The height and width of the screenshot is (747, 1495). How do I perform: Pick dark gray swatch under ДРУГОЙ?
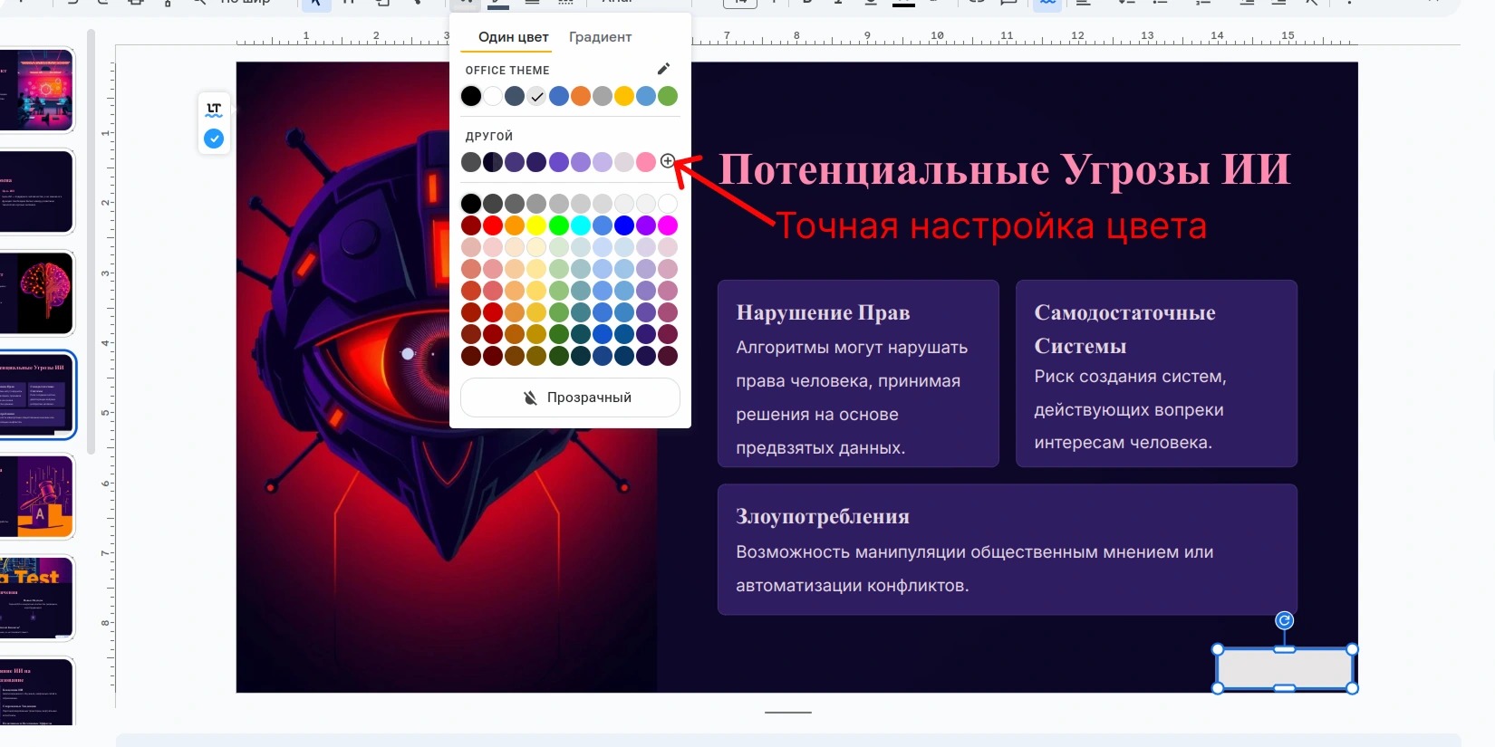[x=471, y=162]
